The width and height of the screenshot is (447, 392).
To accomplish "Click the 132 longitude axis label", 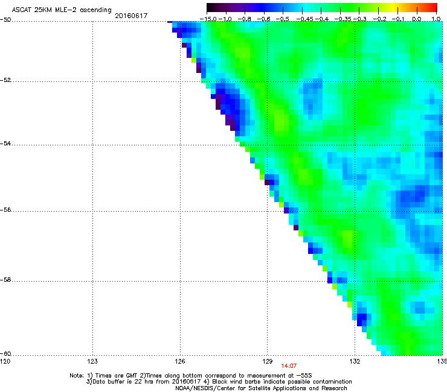I will (355, 361).
